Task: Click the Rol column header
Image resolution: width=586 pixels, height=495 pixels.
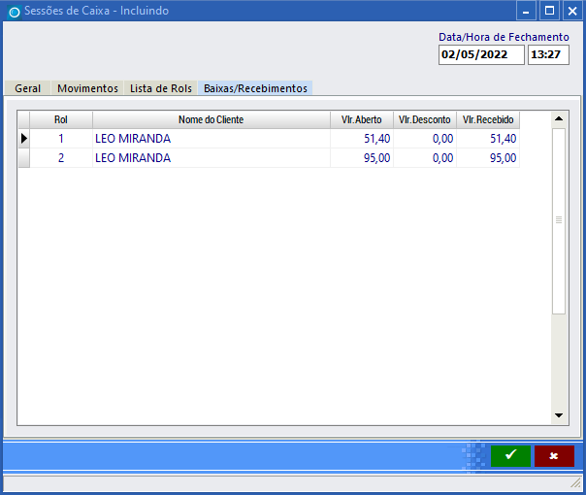Action: (61, 119)
